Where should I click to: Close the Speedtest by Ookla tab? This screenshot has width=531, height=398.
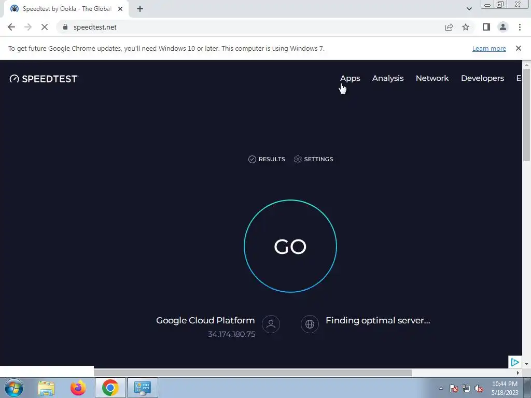[120, 9]
